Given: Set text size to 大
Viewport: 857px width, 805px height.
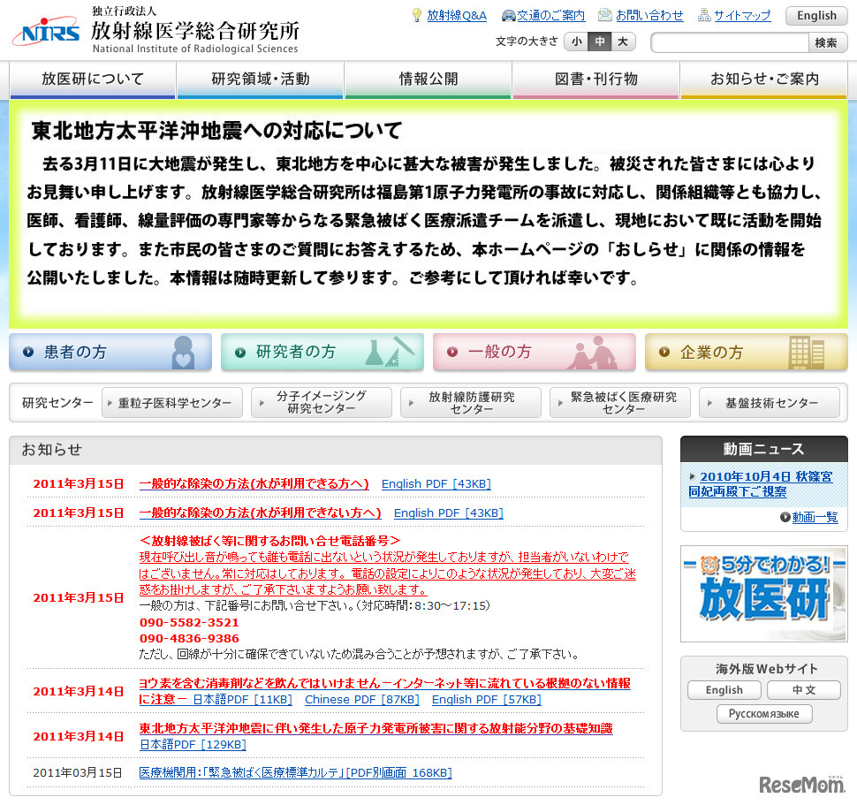Looking at the screenshot, I should click(x=622, y=41).
